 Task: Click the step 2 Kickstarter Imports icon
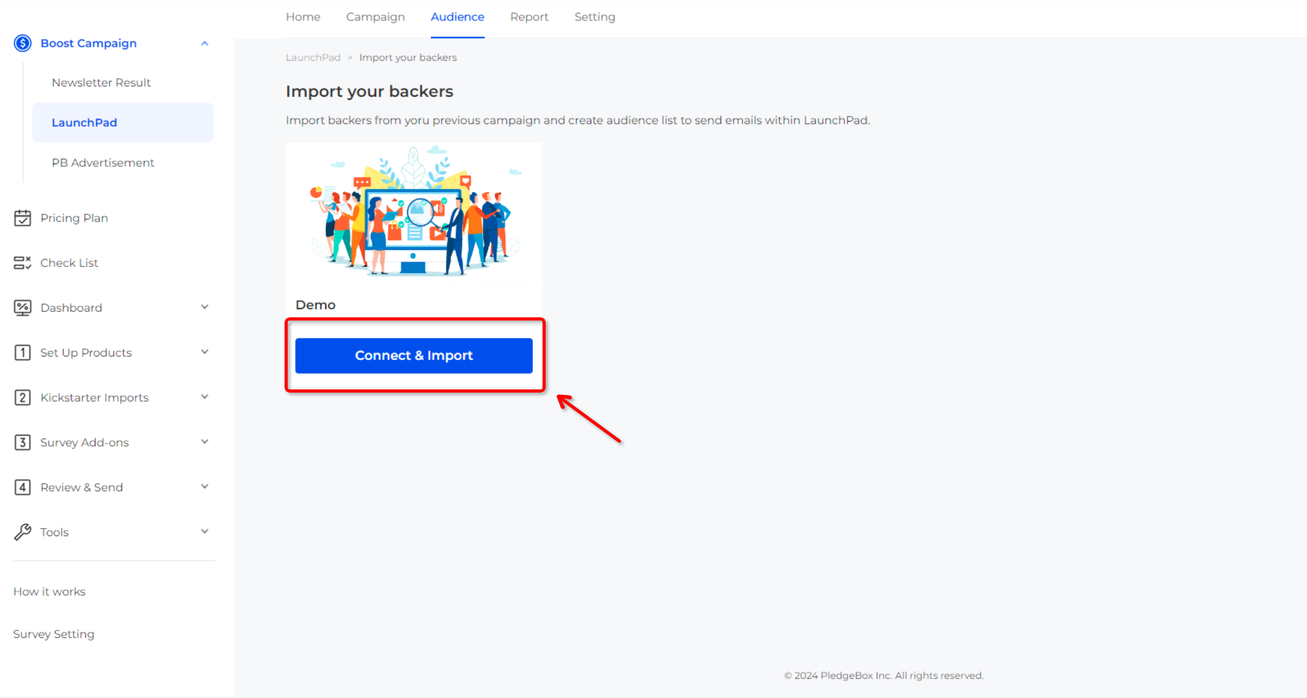pyautogui.click(x=22, y=397)
